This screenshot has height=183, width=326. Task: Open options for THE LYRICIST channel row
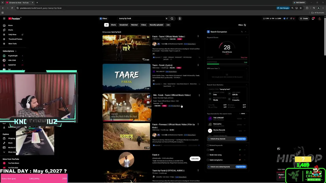pos(244,118)
